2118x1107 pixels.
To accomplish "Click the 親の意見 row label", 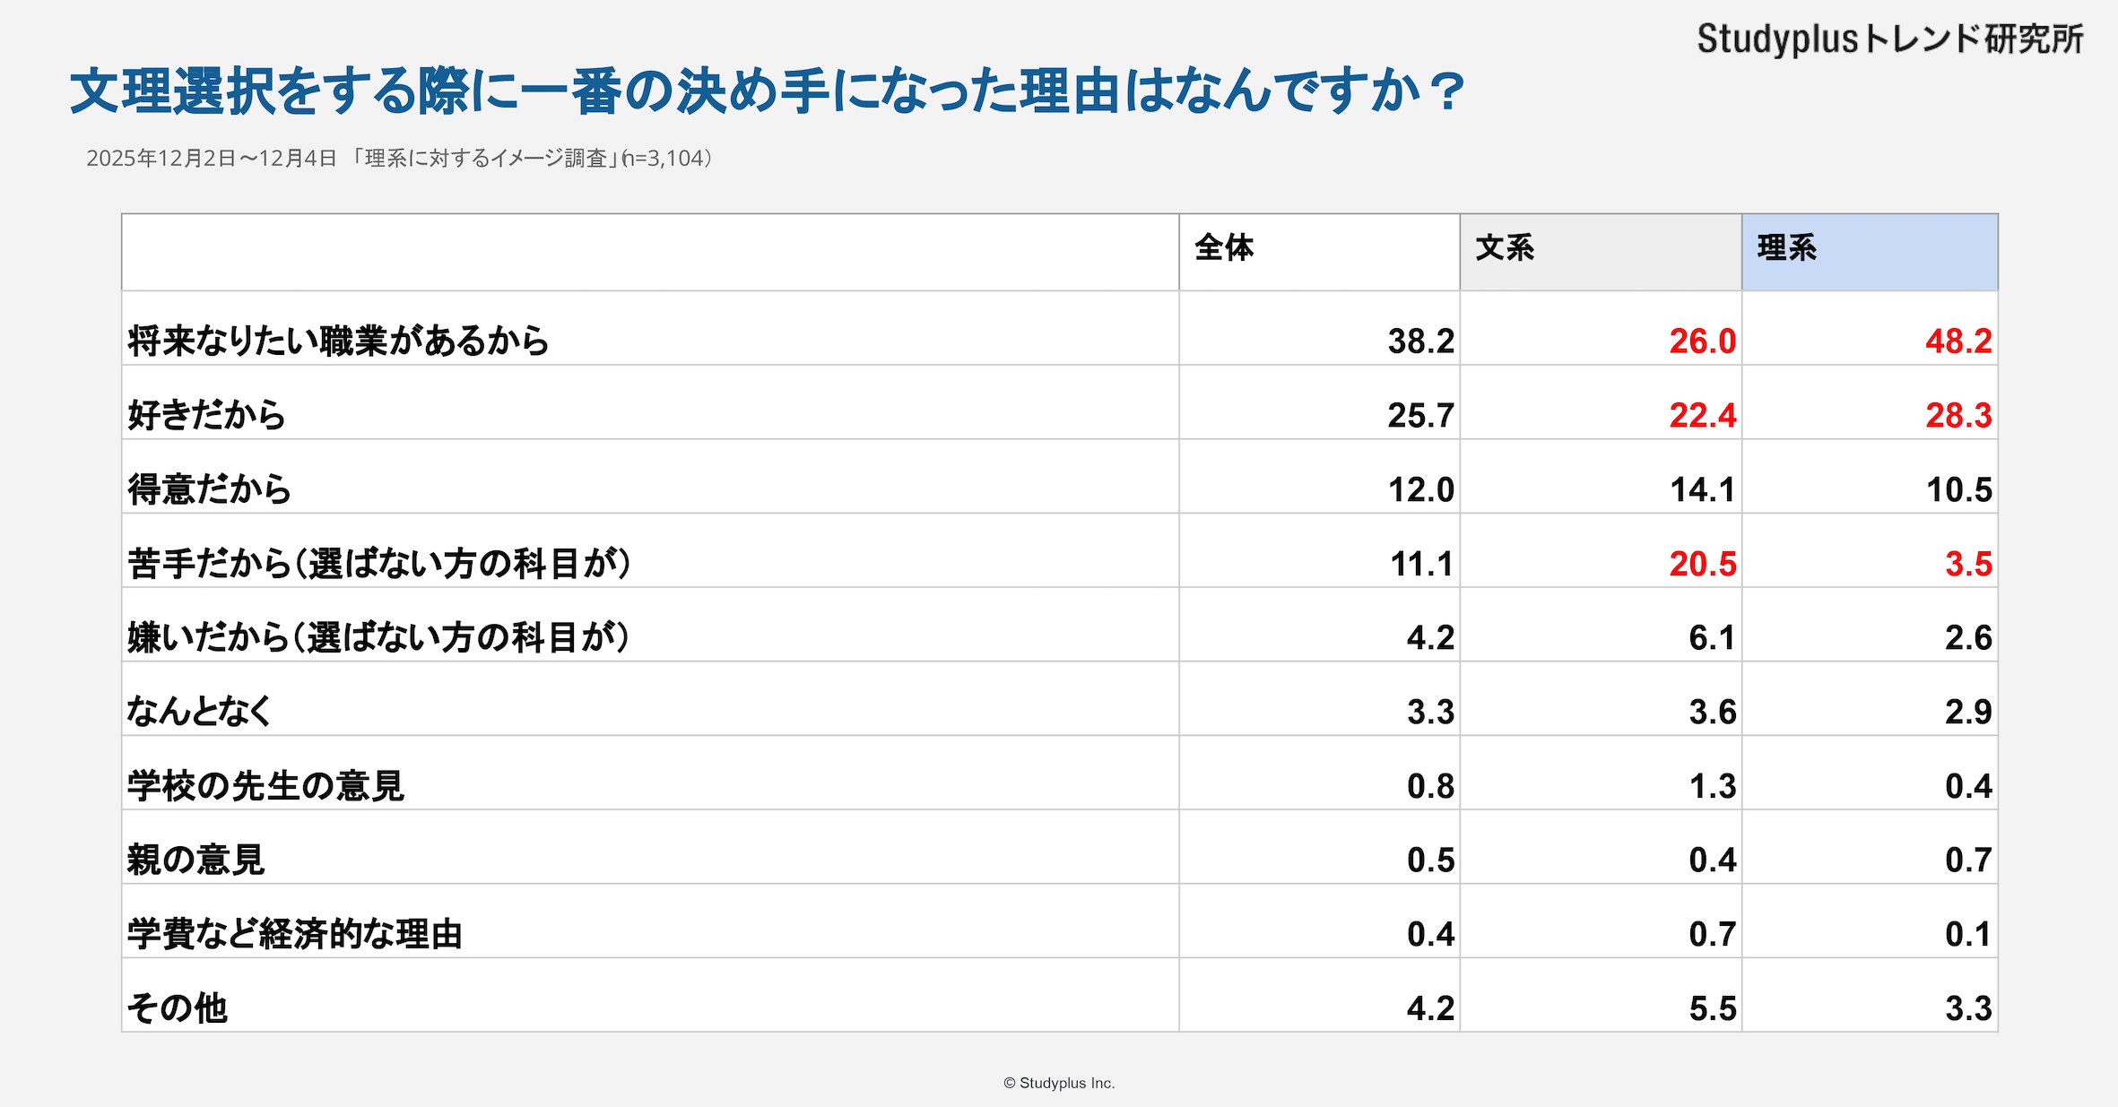I will [x=195, y=860].
